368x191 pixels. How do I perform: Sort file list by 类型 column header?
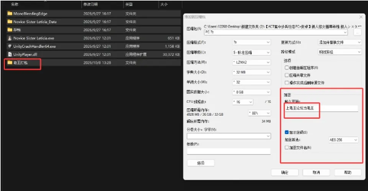129,4
